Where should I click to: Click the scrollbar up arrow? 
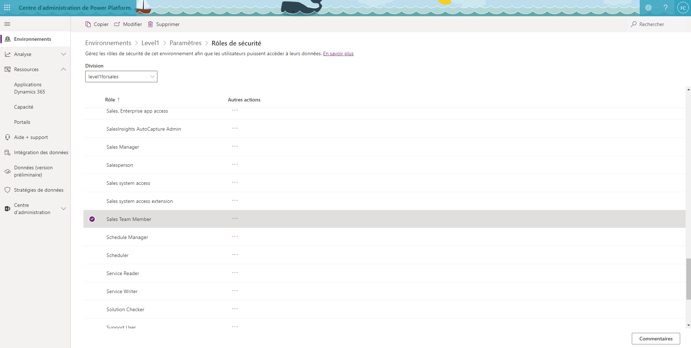tap(688, 89)
